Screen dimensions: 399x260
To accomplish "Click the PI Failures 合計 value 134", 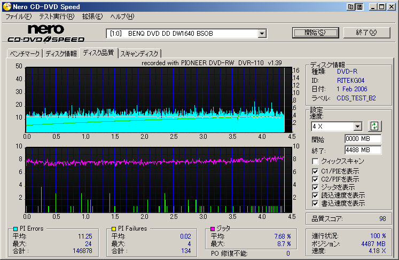I will (x=186, y=251).
